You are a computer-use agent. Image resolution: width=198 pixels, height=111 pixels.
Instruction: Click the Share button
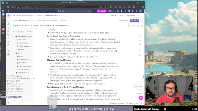[121, 16]
